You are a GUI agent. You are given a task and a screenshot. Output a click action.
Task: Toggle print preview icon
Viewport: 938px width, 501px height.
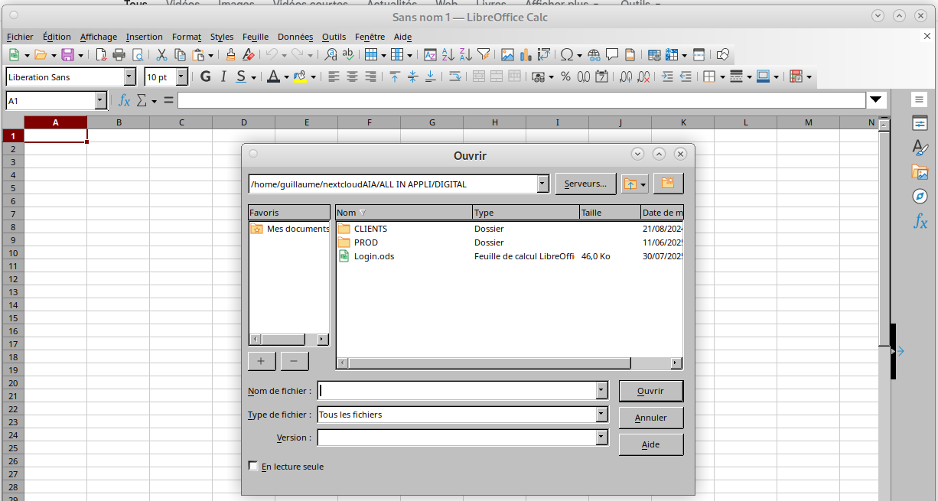click(x=138, y=55)
